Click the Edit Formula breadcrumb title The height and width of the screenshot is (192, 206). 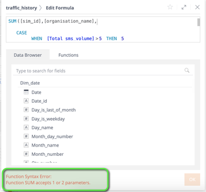point(60,8)
